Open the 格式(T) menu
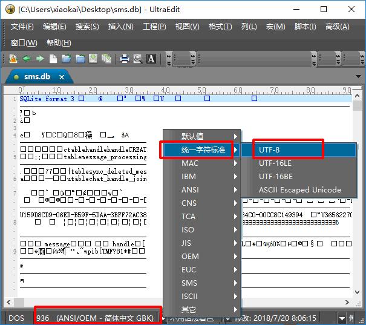Viewport: 366px width, 325px height. pyautogui.click(x=220, y=27)
